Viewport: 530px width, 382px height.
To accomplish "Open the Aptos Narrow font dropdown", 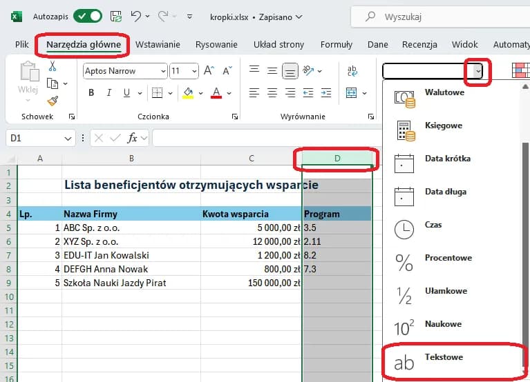I will (163, 71).
